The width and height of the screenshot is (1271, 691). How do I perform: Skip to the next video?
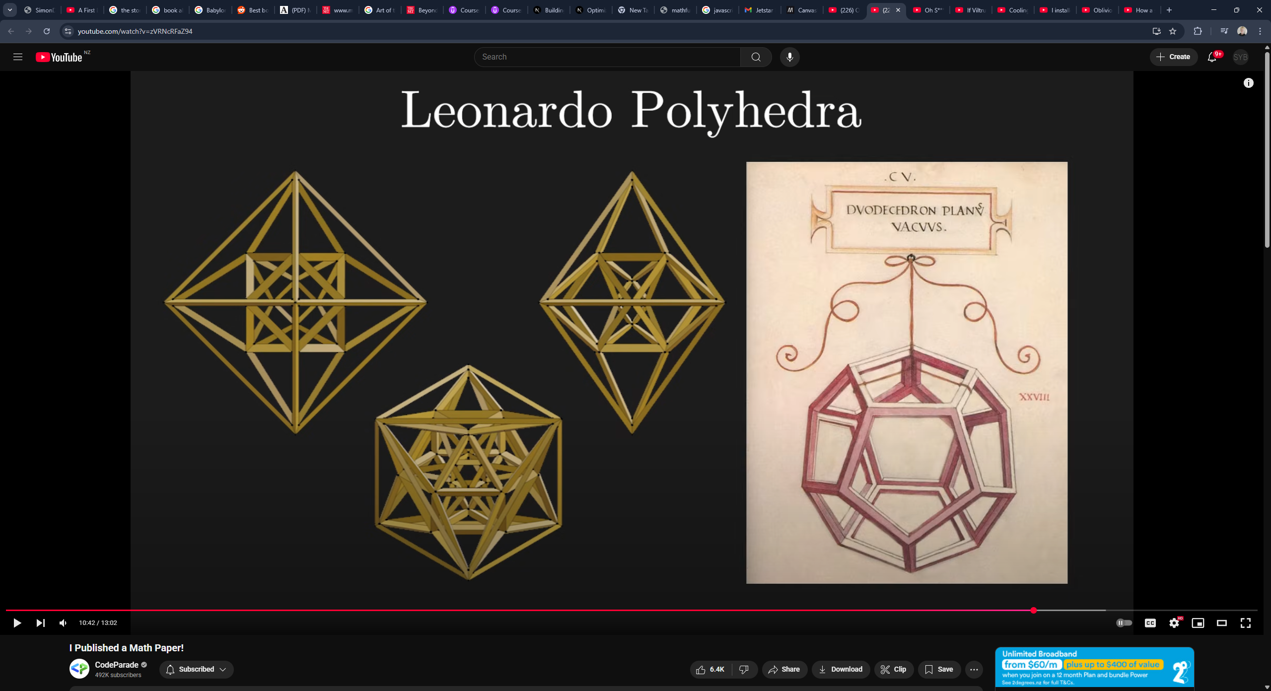coord(41,623)
